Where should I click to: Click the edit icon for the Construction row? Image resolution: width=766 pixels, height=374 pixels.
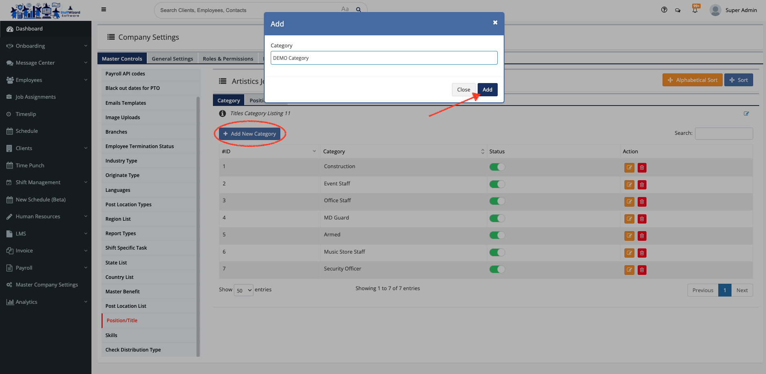click(x=629, y=168)
